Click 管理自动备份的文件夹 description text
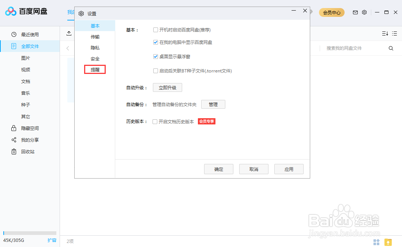This screenshot has width=402, height=247. click(x=174, y=105)
